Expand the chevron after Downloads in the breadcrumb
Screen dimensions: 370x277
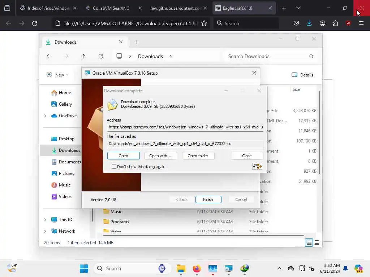[171, 56]
